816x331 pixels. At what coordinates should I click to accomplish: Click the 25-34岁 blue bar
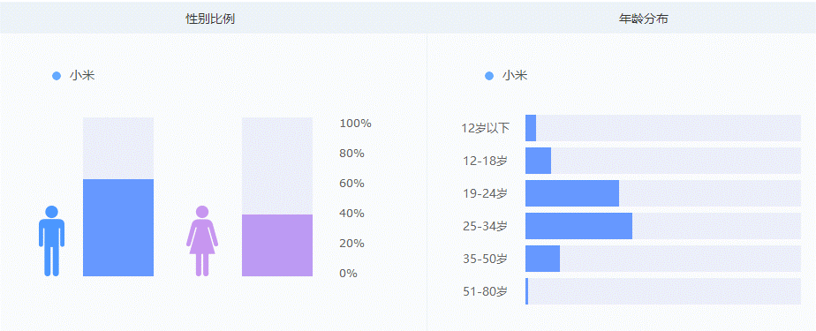[578, 226]
